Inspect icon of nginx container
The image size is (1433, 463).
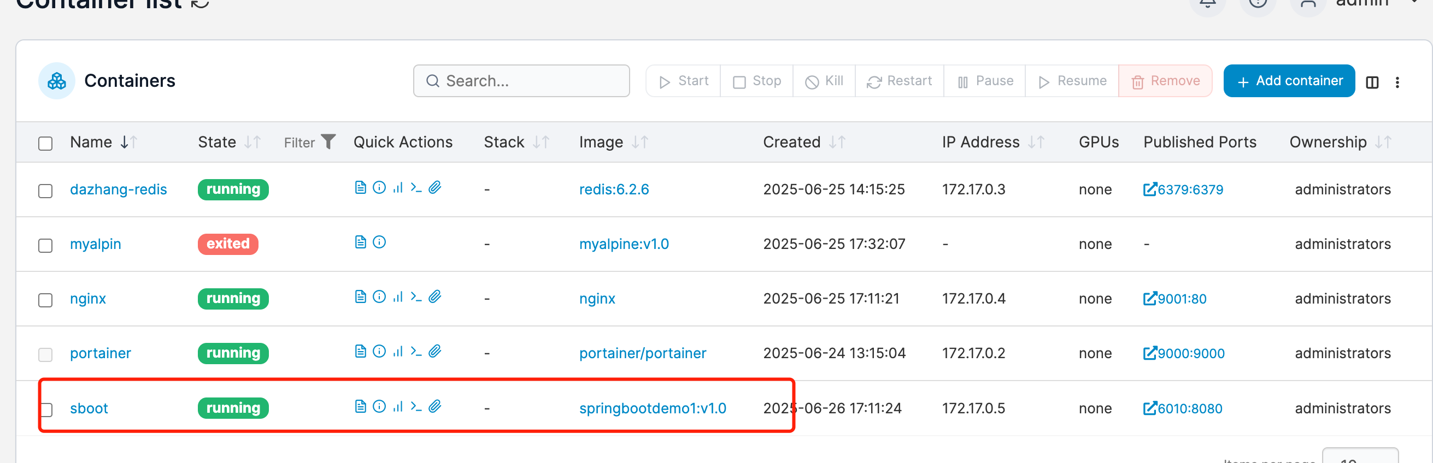[379, 297]
